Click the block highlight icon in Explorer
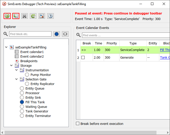This screenshot has height=135, width=170. coord(65,34)
